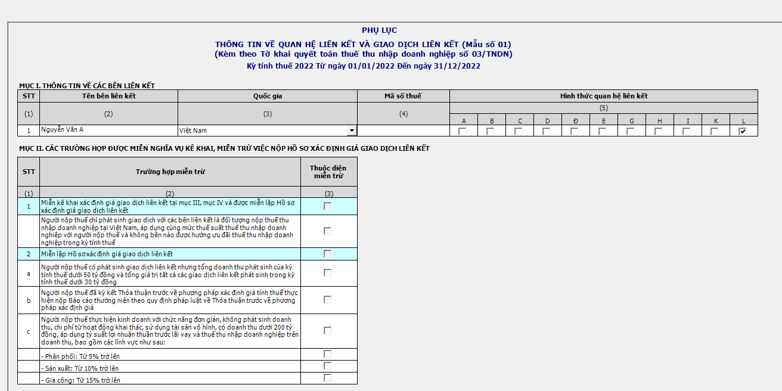Toggle the Đ relationship checkbox

pyautogui.click(x=575, y=131)
